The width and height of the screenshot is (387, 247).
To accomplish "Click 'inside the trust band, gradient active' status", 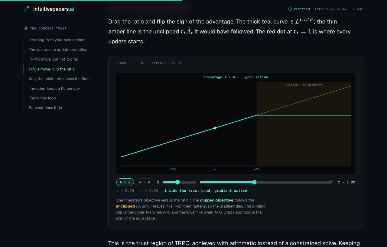I will pos(206,191).
